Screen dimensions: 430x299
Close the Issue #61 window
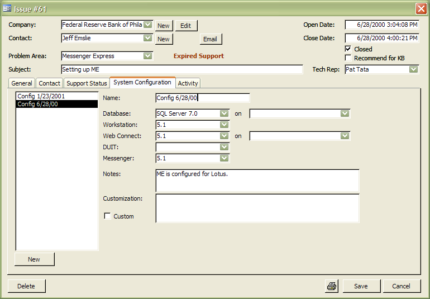(421, 8)
